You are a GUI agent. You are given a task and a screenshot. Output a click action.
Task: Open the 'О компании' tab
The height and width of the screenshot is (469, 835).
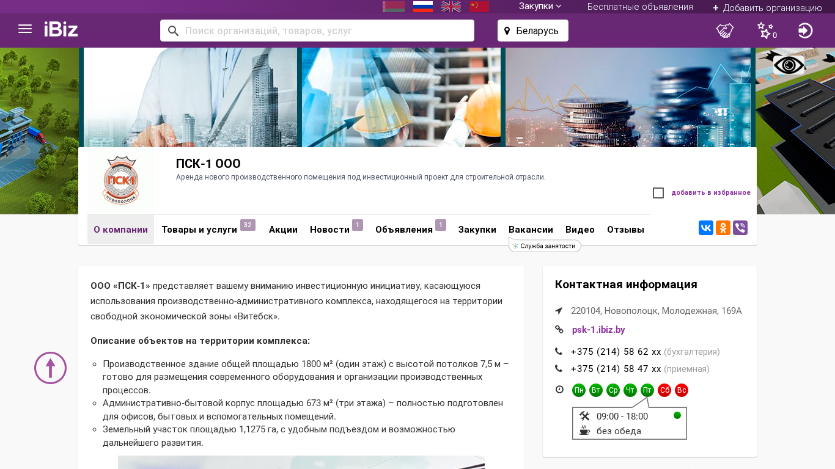pyautogui.click(x=121, y=230)
